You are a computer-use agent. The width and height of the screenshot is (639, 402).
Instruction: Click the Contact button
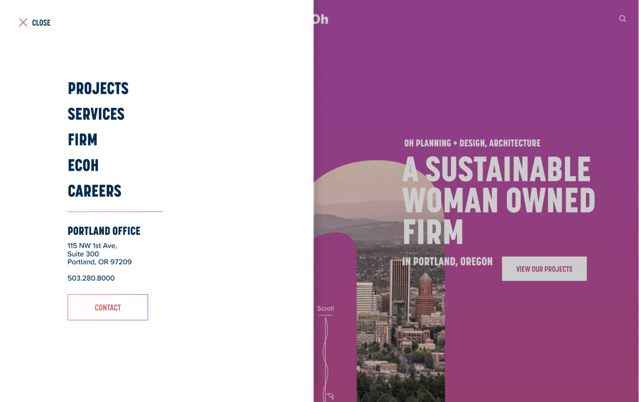pyautogui.click(x=108, y=307)
